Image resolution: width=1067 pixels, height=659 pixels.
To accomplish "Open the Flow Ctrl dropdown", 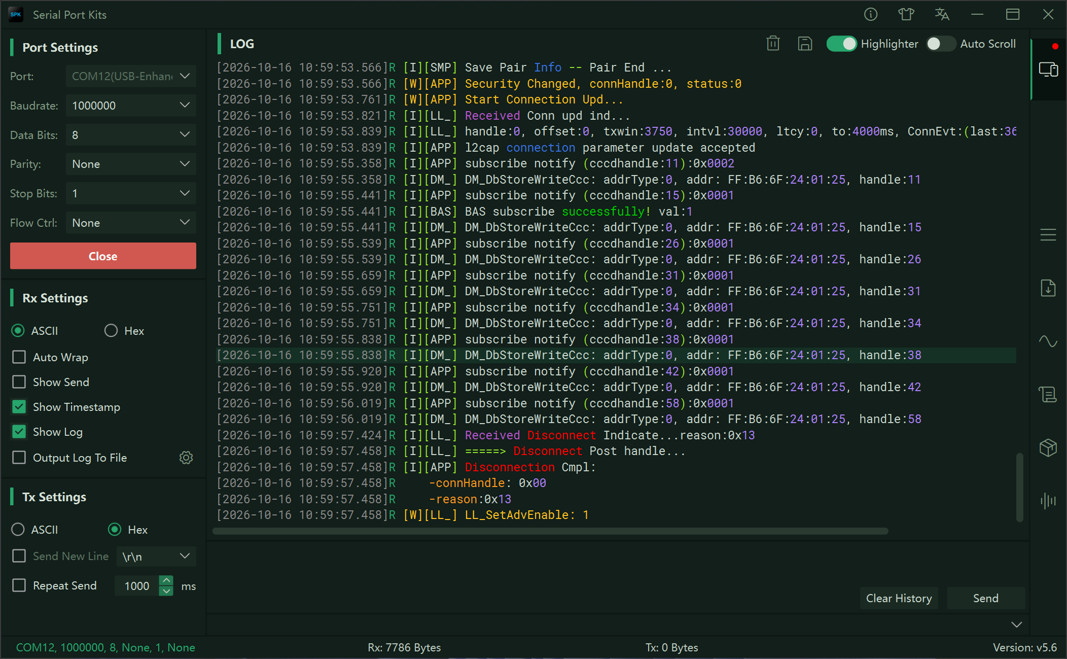I will 131,223.
